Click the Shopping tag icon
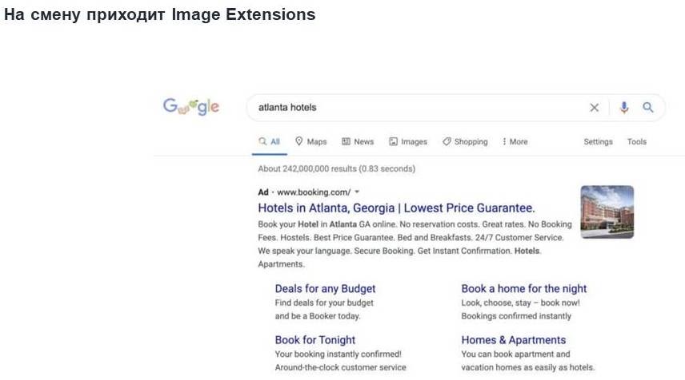Screen dimensions: 685x380 pyautogui.click(x=447, y=141)
